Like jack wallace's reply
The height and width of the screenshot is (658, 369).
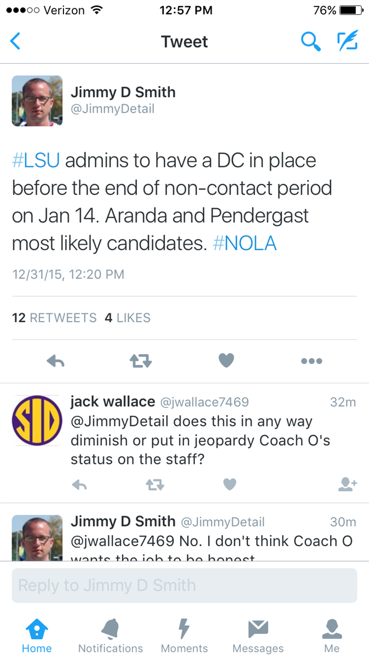[230, 484]
